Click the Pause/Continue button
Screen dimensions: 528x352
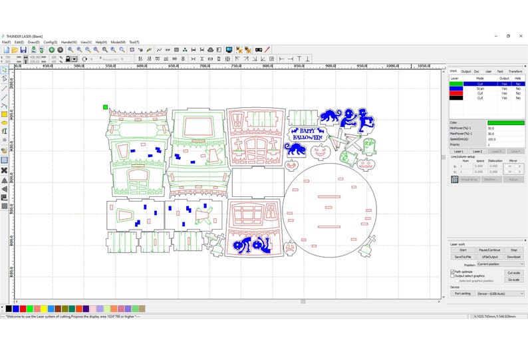489,250
